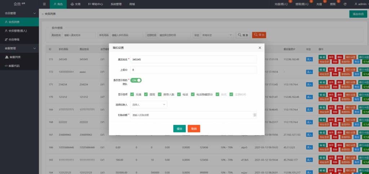Click phone number 13555666446 in the table

(66, 147)
